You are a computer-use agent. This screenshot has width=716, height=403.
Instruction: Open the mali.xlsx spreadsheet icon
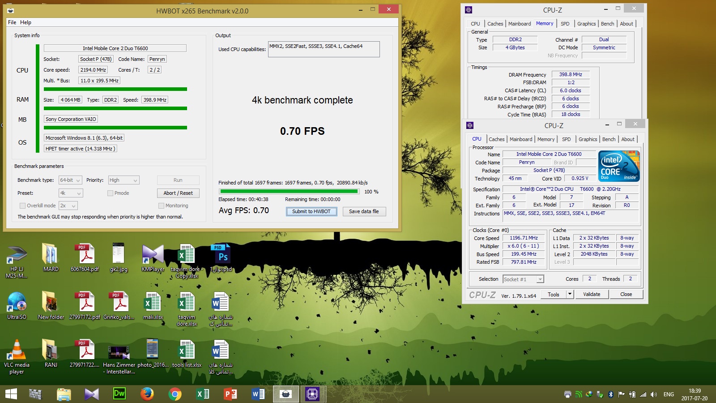[x=153, y=306]
